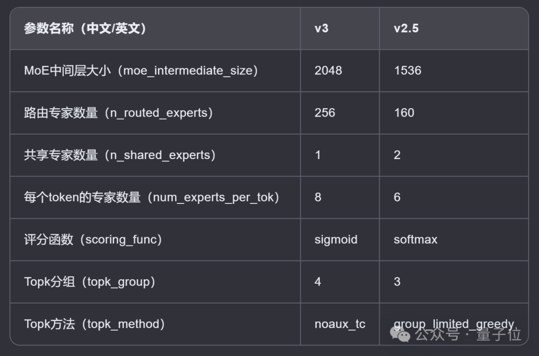Select the v2.5 column header
The image size is (539, 356).
pyautogui.click(x=406, y=28)
